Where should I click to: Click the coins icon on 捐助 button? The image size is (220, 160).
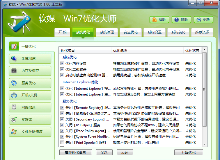[x=154, y=19]
